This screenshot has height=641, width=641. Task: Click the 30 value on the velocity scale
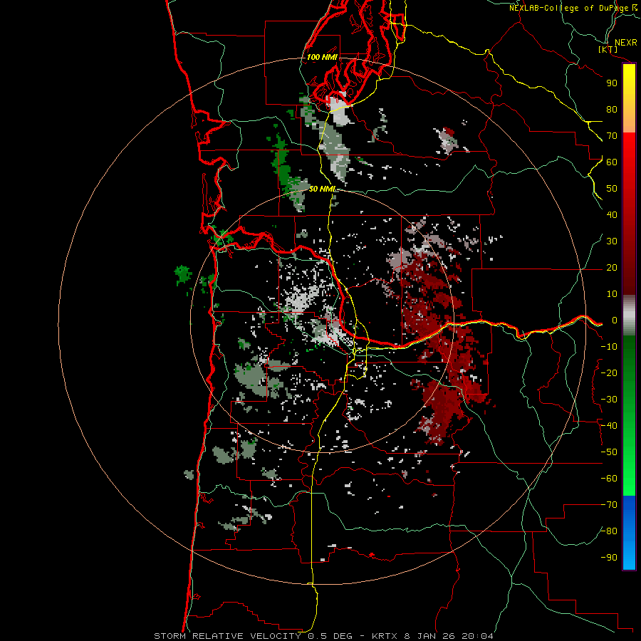coord(612,241)
